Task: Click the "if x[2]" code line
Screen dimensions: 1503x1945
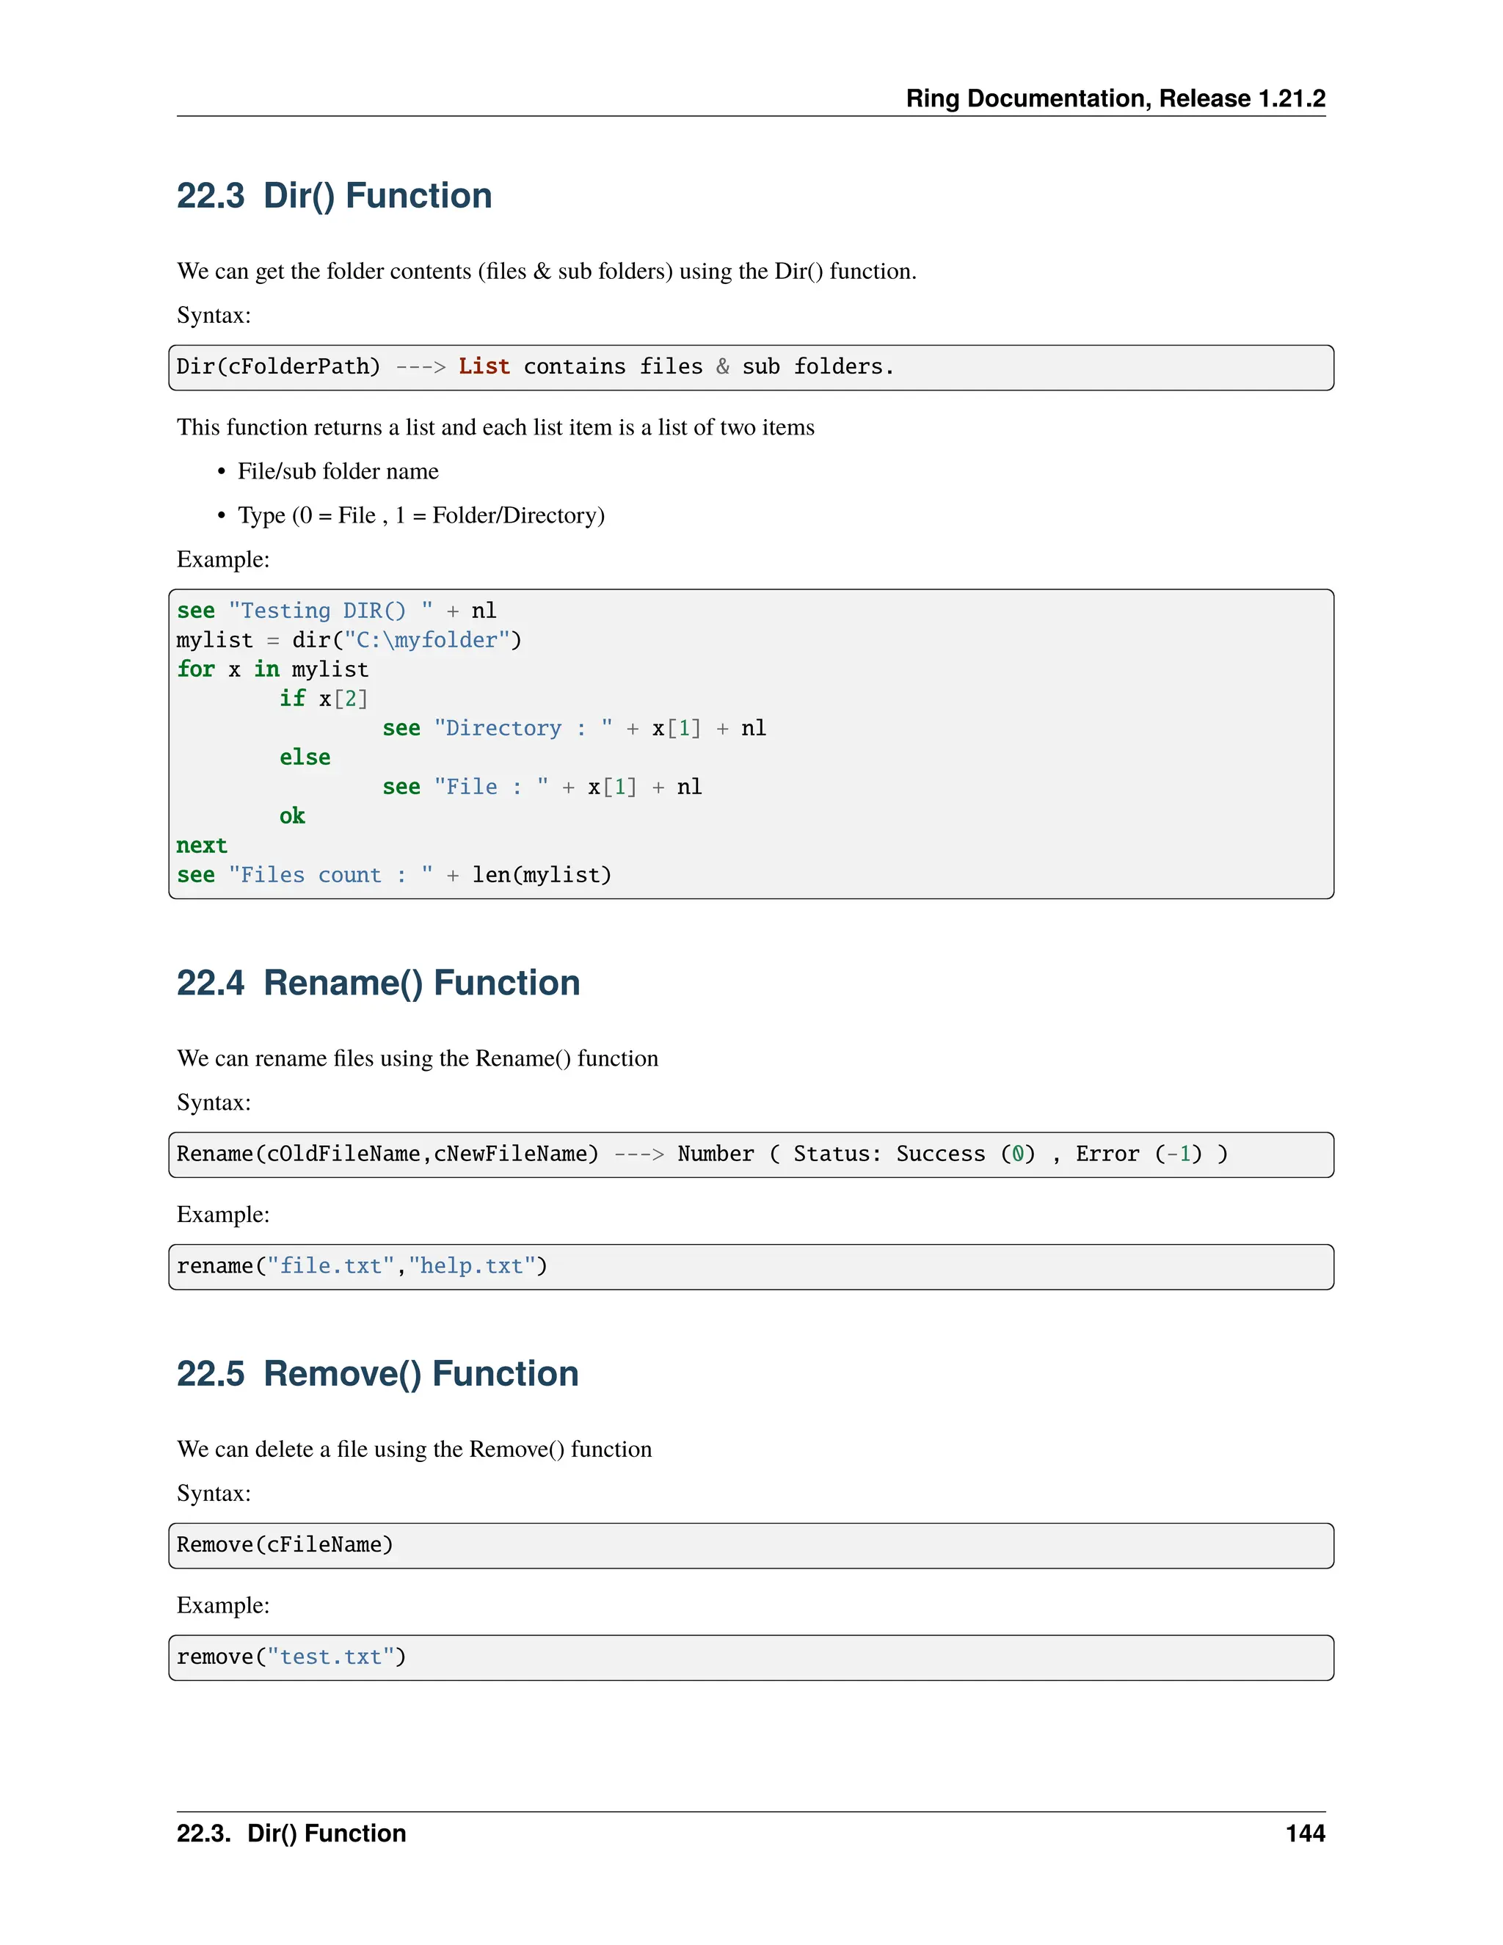Action: coord(323,699)
